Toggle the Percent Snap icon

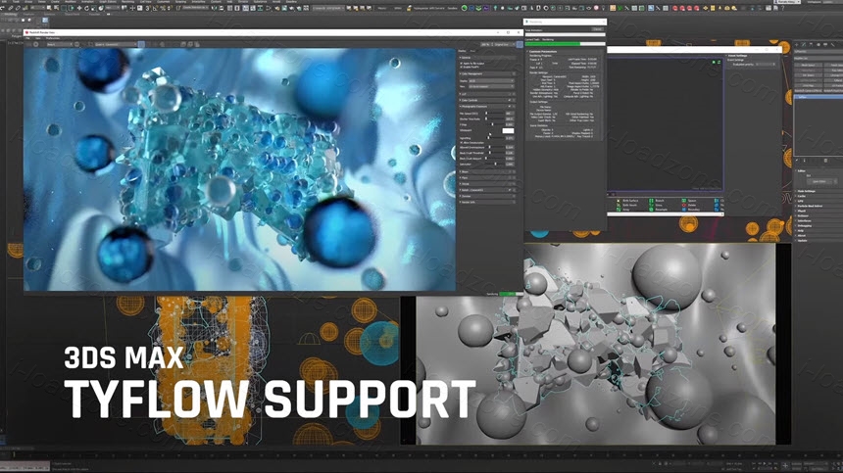tap(163, 8)
